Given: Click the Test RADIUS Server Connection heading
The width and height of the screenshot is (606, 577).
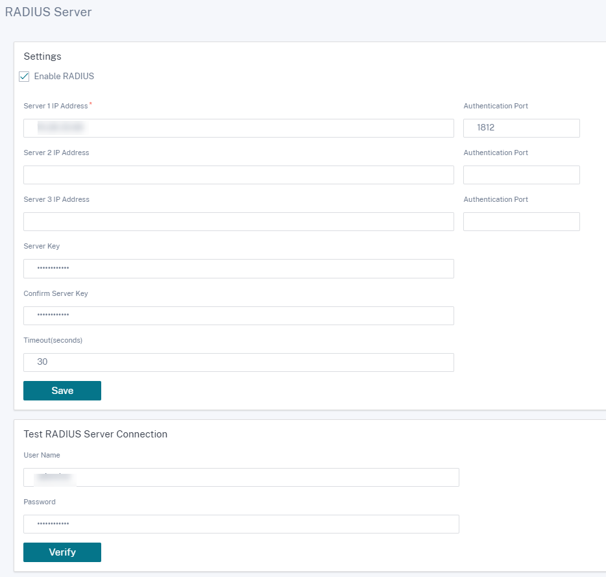Looking at the screenshot, I should click(x=95, y=434).
